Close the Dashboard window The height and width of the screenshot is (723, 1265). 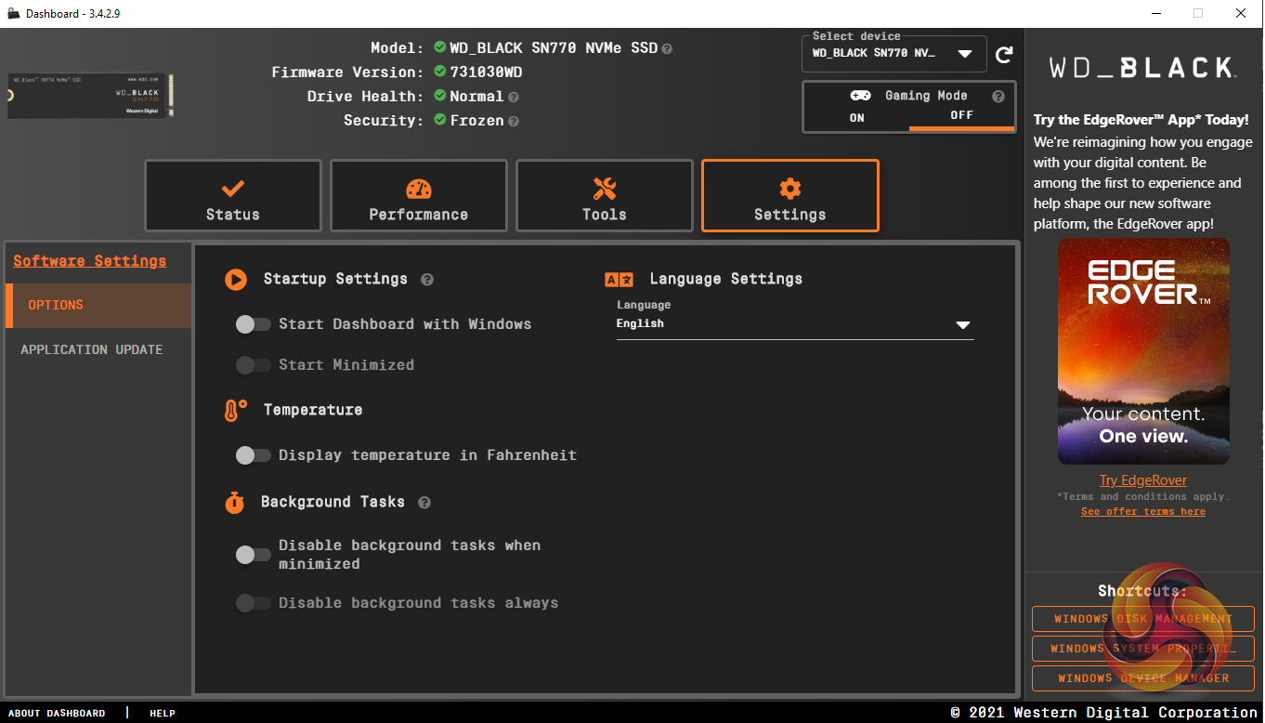coord(1241,13)
